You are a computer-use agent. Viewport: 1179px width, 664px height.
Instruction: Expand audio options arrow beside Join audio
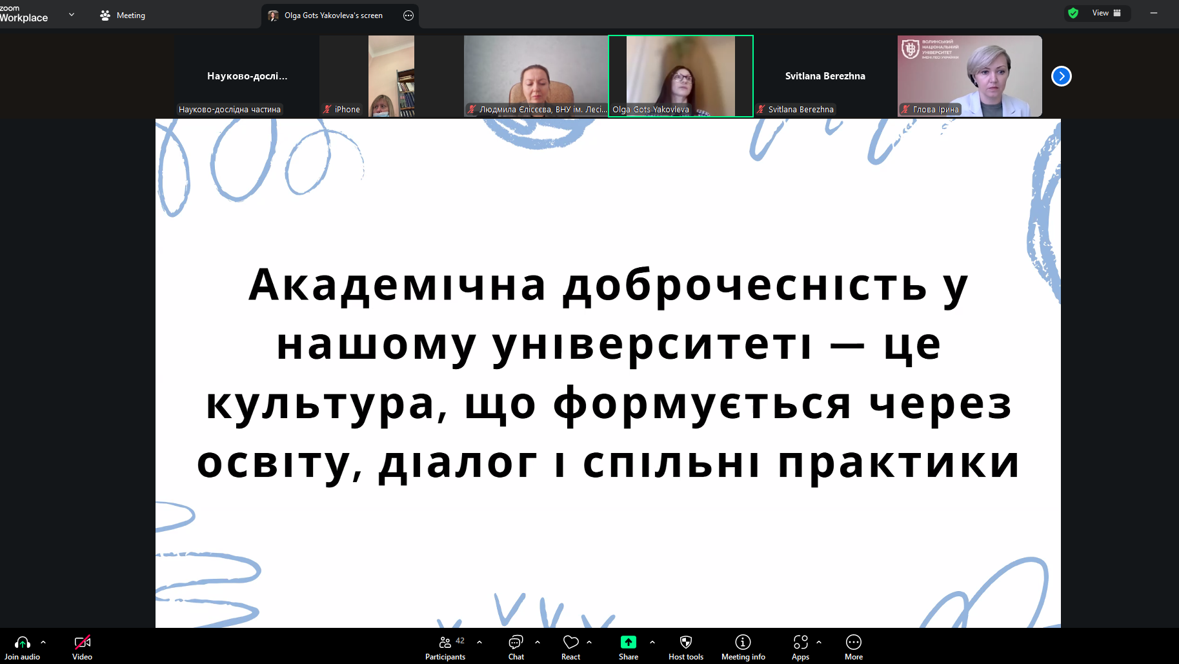coord(43,643)
